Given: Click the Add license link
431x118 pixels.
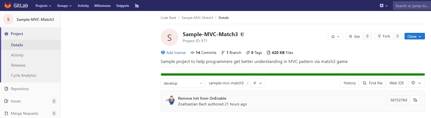Looking at the screenshot, I should pyautogui.click(x=176, y=53).
